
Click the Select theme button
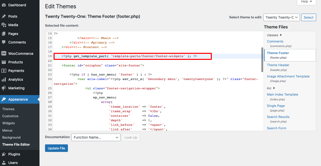point(308,17)
